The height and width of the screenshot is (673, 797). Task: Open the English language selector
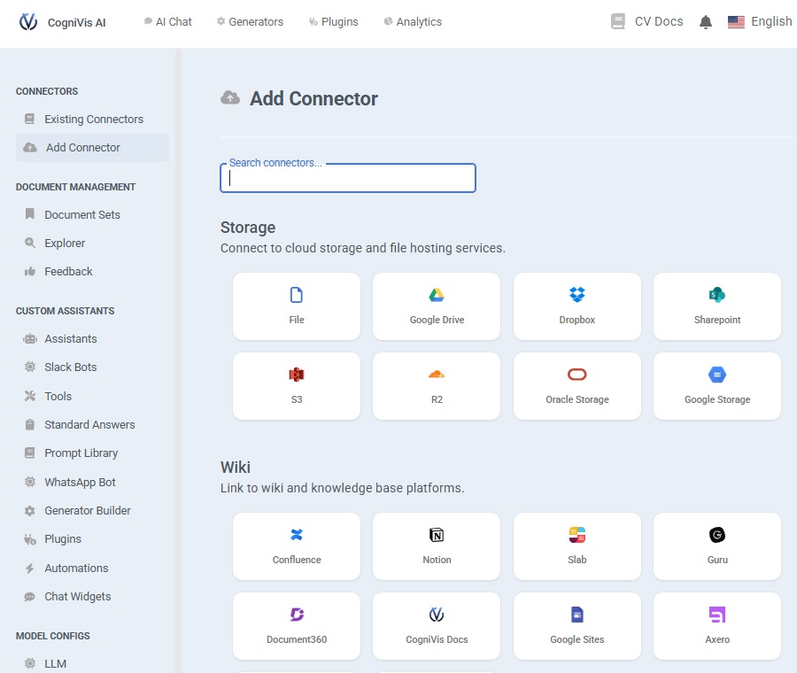[760, 22]
